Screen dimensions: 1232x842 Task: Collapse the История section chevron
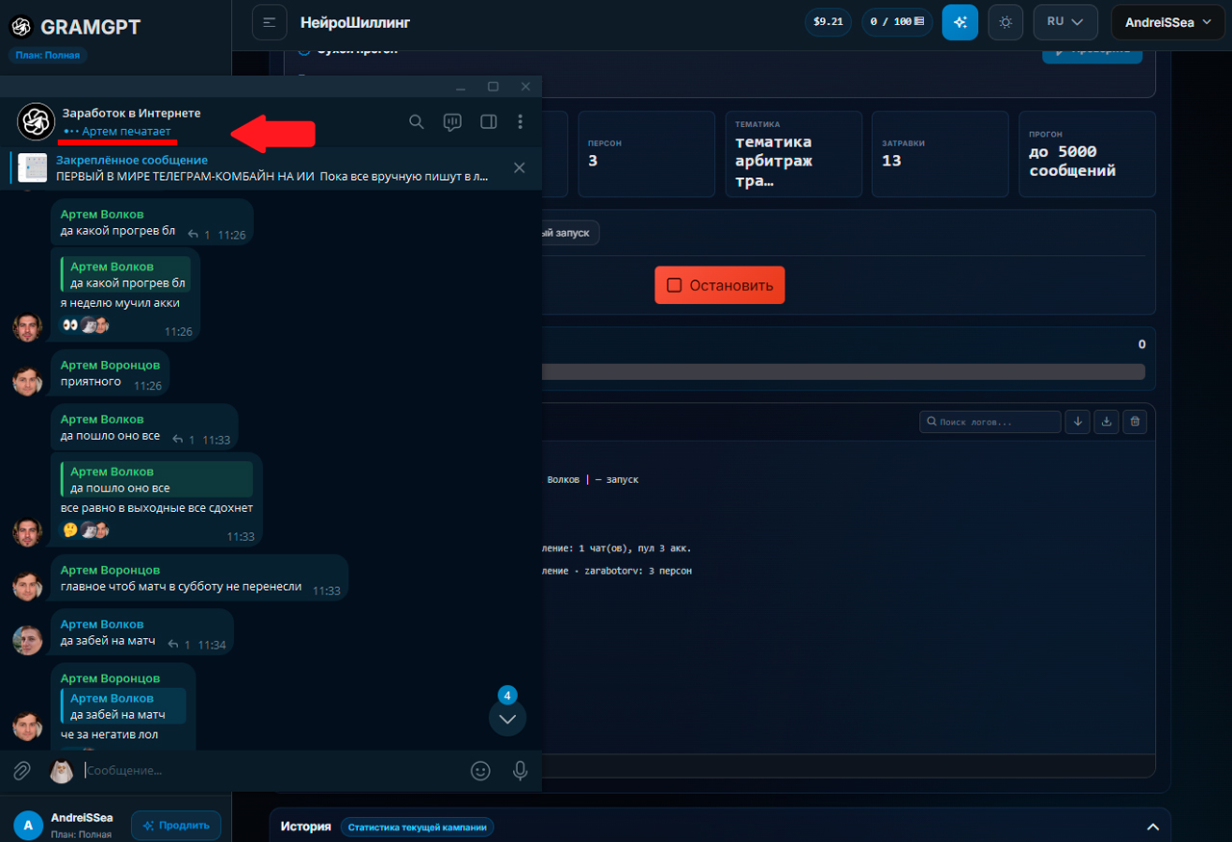click(x=1152, y=827)
